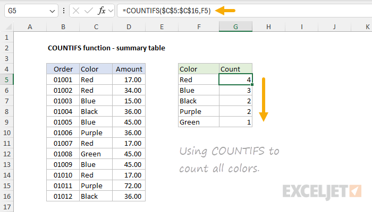
Task: Select column C header
Action: 96,26
